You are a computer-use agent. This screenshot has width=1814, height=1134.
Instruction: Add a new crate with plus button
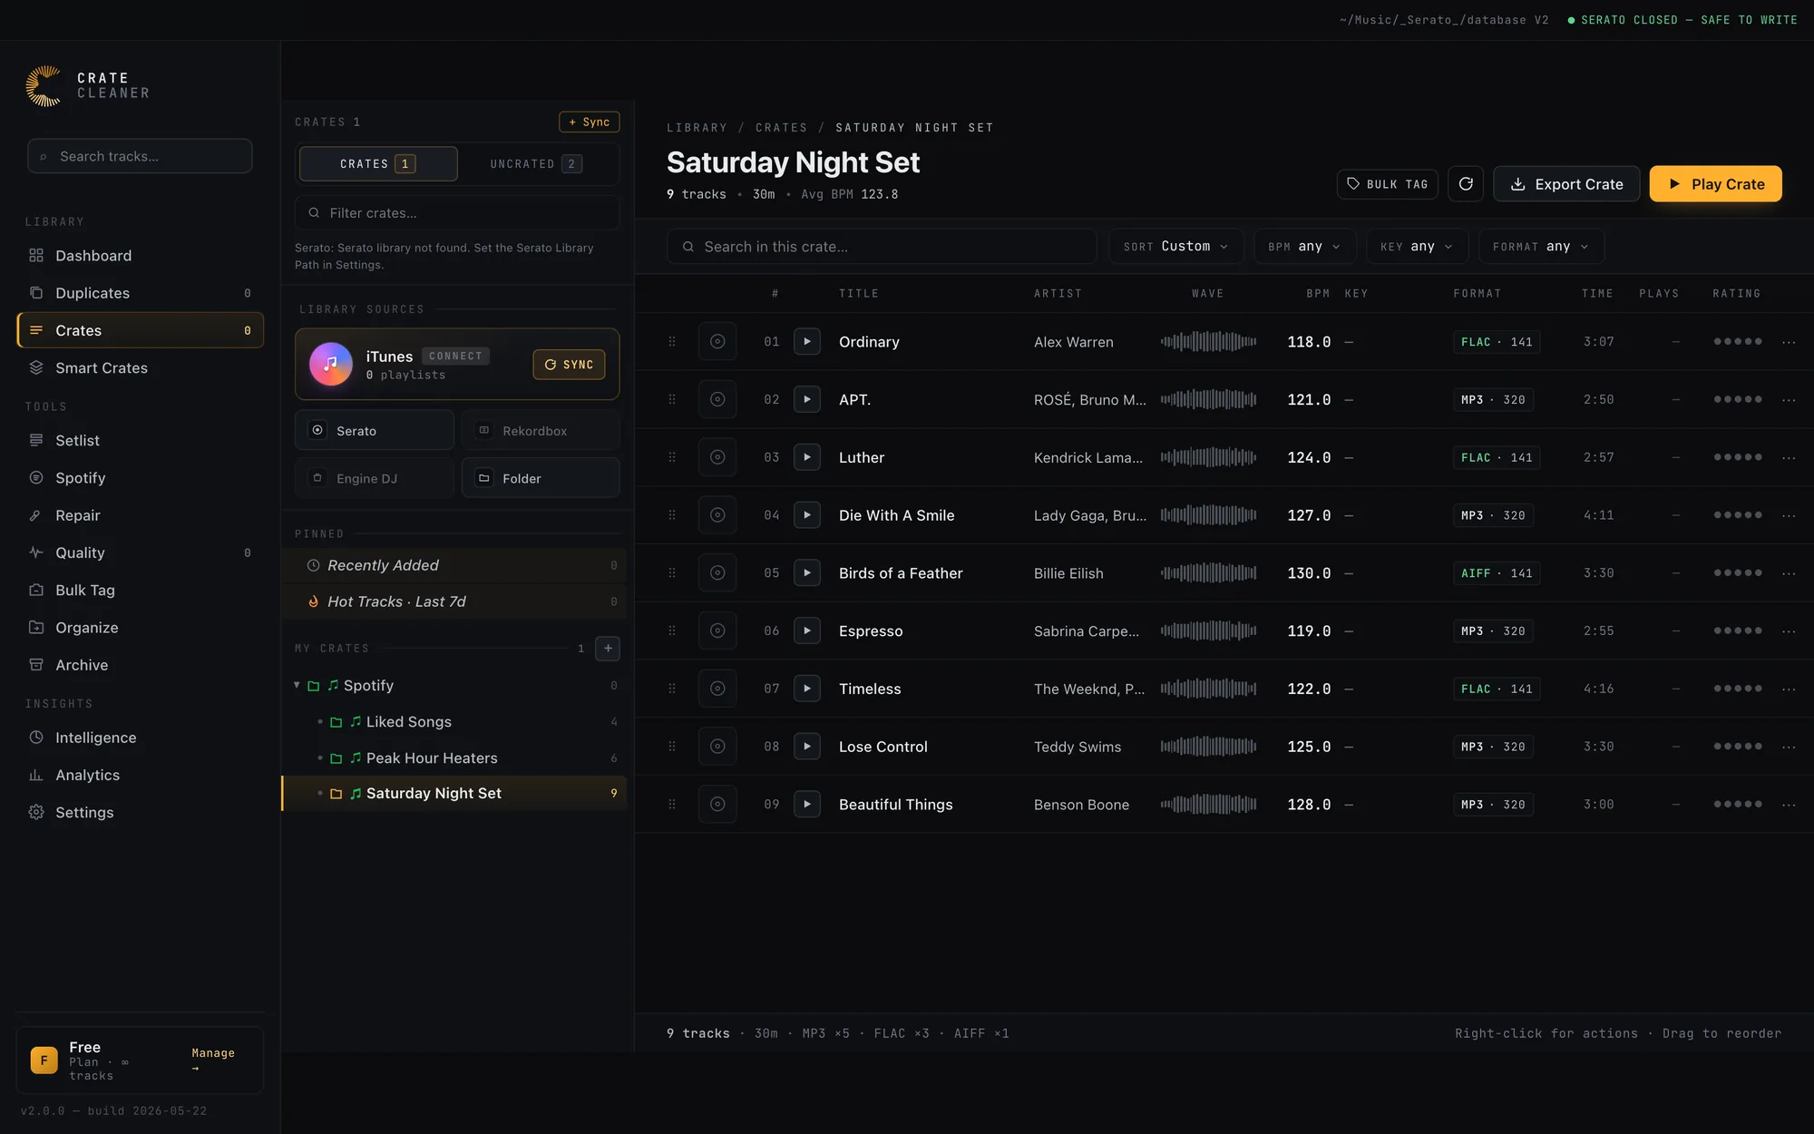click(608, 648)
